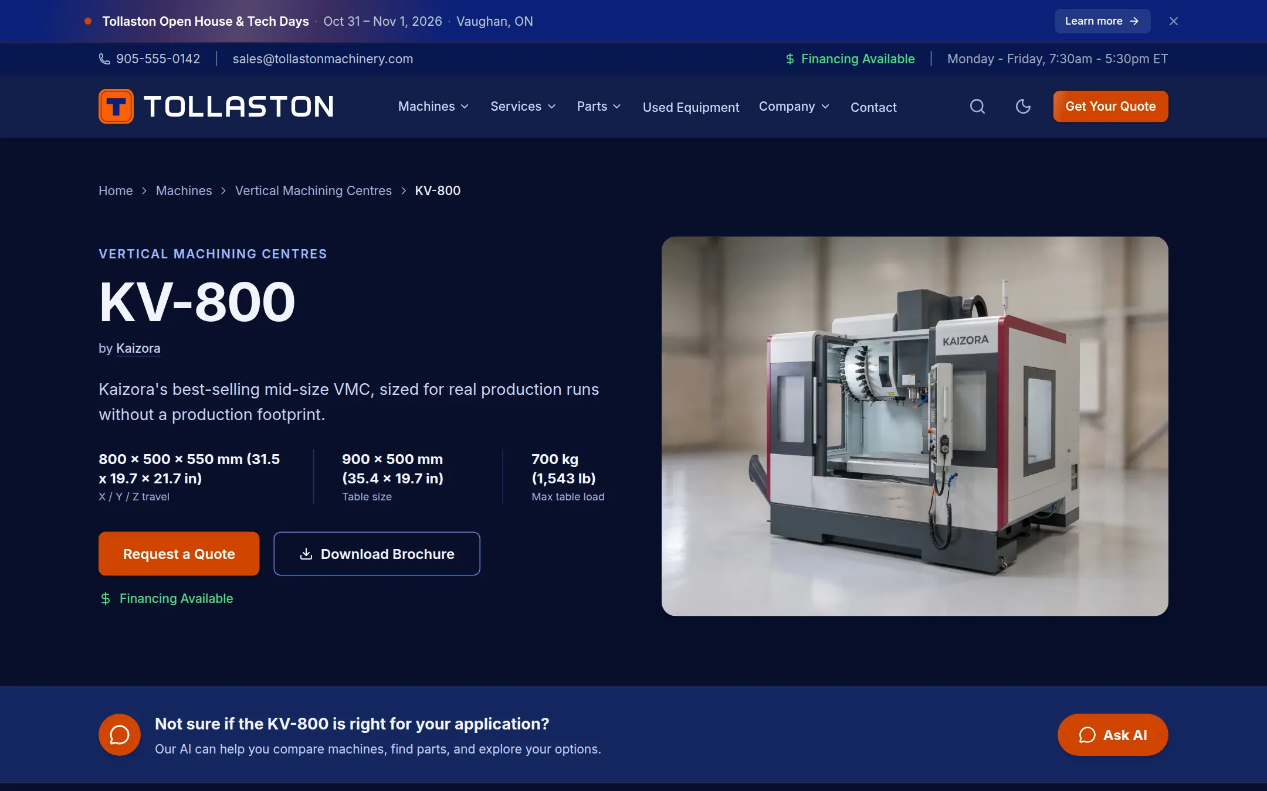The image size is (1267, 791).
Task: Click the 'VERTICAL MACHINING CENTRES' category heading
Action: tap(213, 254)
